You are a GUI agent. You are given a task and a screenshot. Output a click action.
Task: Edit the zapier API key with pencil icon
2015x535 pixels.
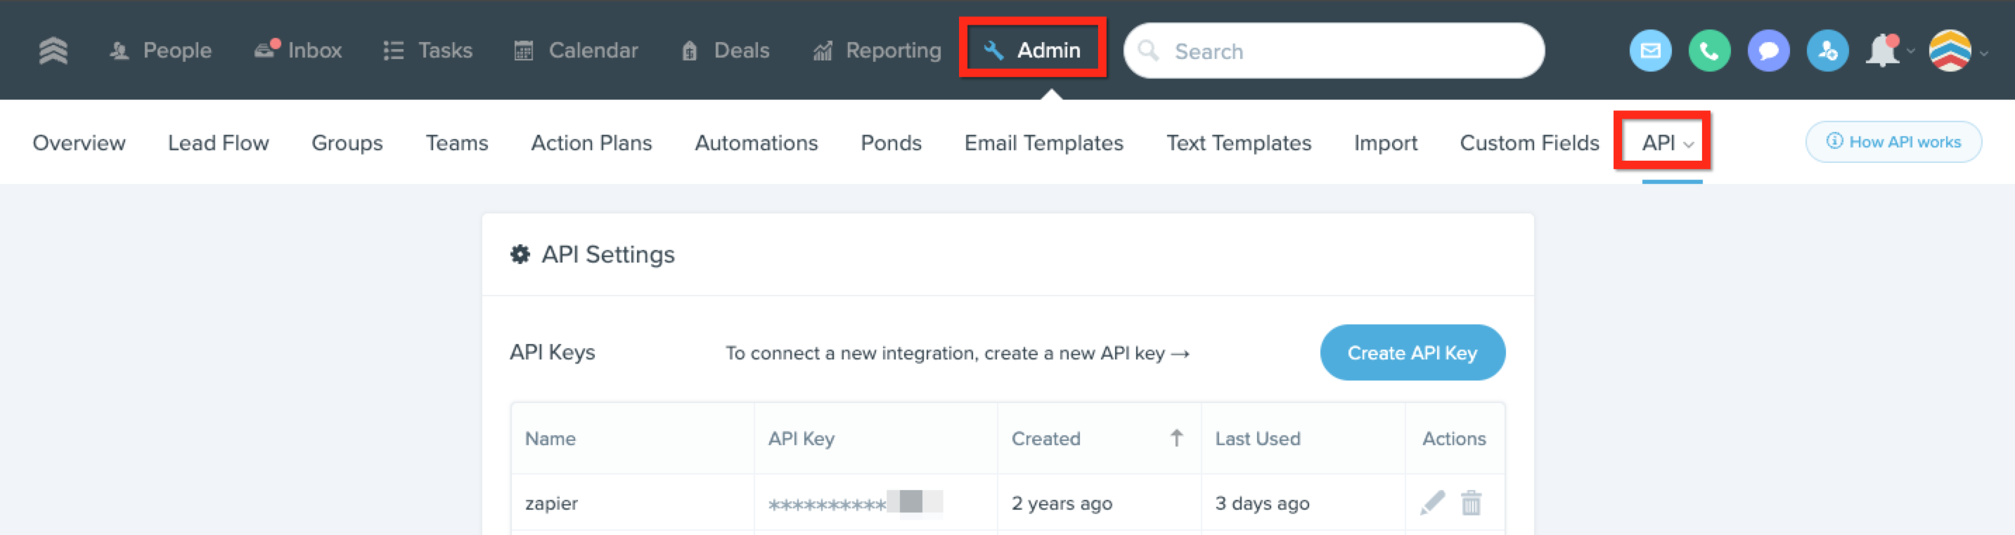1431,502
